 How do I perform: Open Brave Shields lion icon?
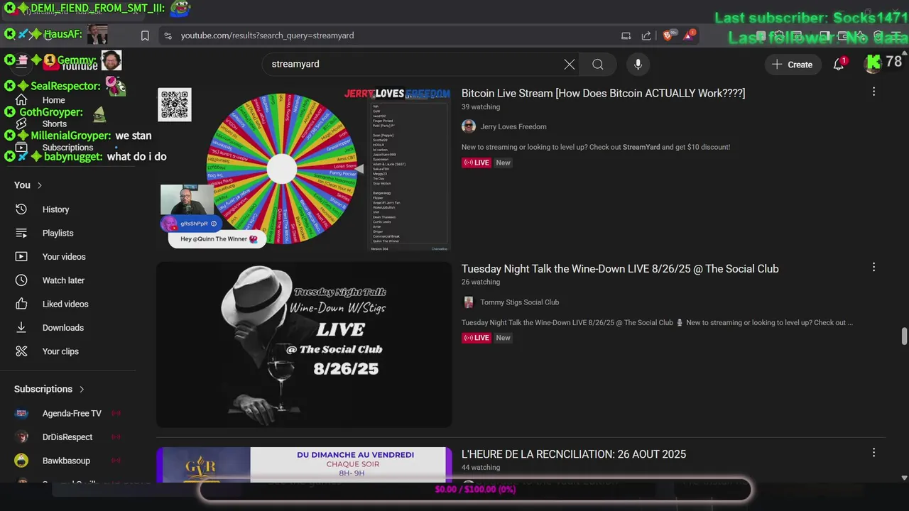click(x=668, y=35)
